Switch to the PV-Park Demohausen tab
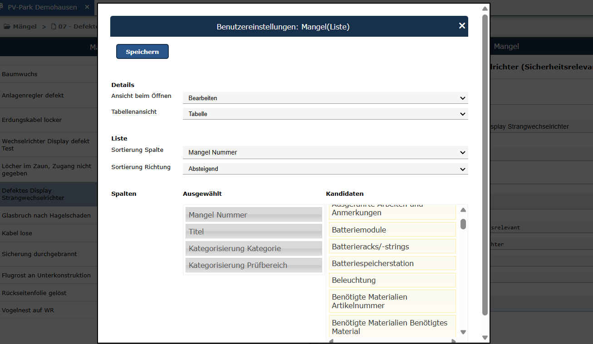 [x=43, y=7]
